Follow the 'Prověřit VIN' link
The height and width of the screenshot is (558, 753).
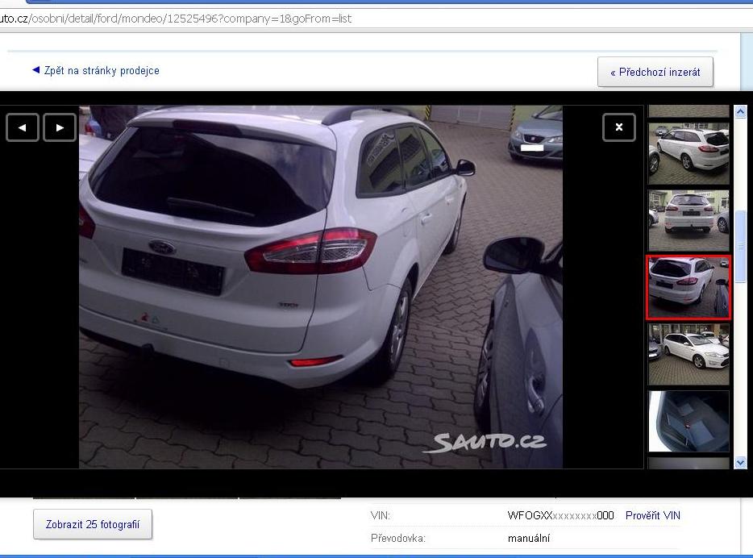click(652, 515)
